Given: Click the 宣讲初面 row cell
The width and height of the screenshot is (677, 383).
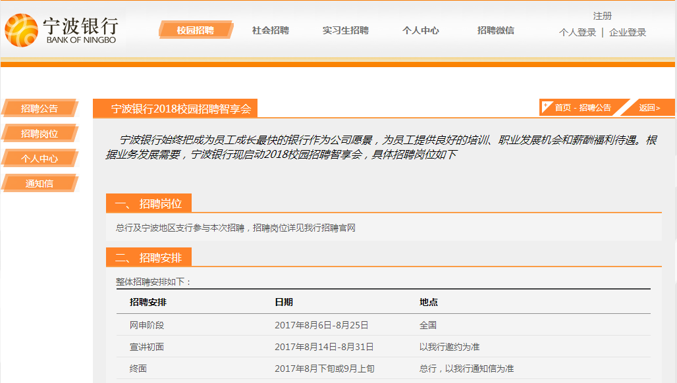Looking at the screenshot, I should (147, 347).
